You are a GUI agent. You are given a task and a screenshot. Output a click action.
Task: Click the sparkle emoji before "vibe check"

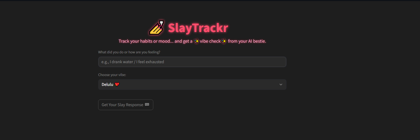point(197,41)
